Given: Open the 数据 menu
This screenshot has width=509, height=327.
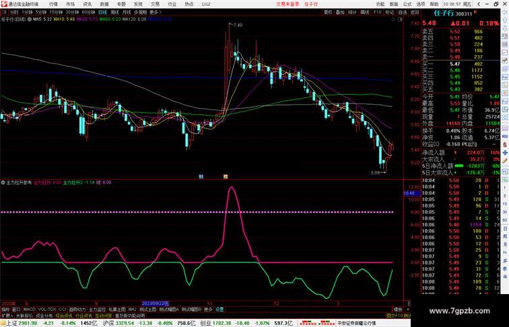Looking at the screenshot, I should [x=104, y=4].
